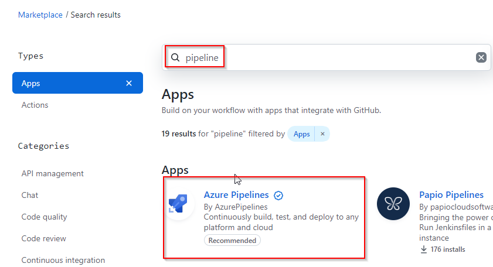Open the Chat category
The image size is (493, 267).
point(29,195)
